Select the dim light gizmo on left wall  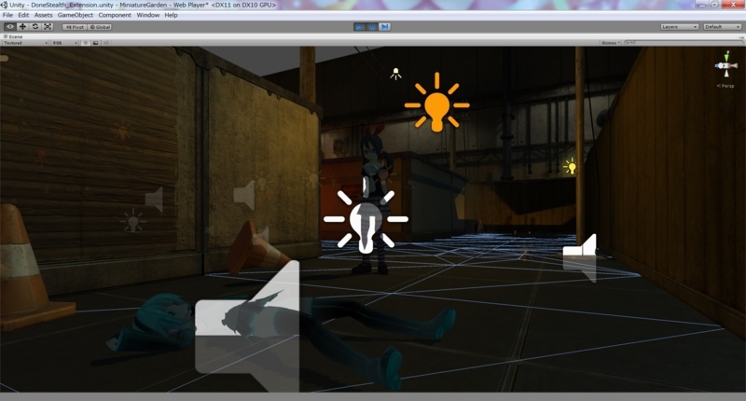(x=132, y=221)
